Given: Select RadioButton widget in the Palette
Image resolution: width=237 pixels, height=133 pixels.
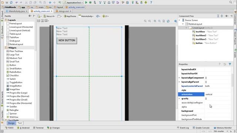Looking at the screenshot, I should [14, 72].
